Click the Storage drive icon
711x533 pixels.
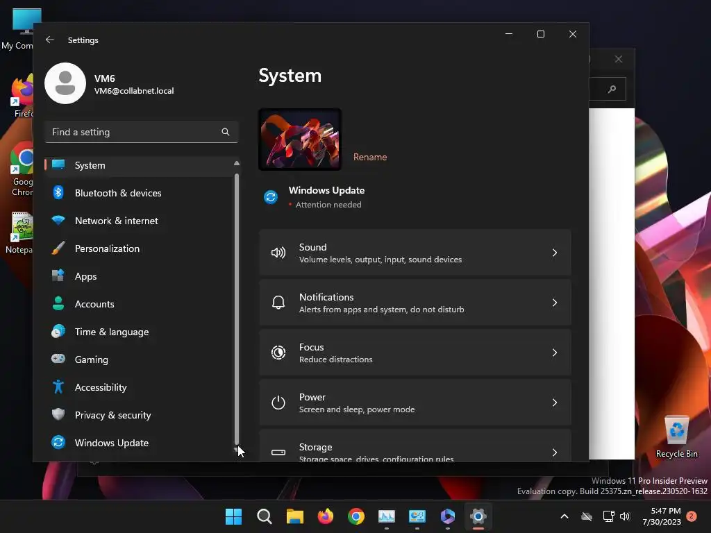[278, 452]
